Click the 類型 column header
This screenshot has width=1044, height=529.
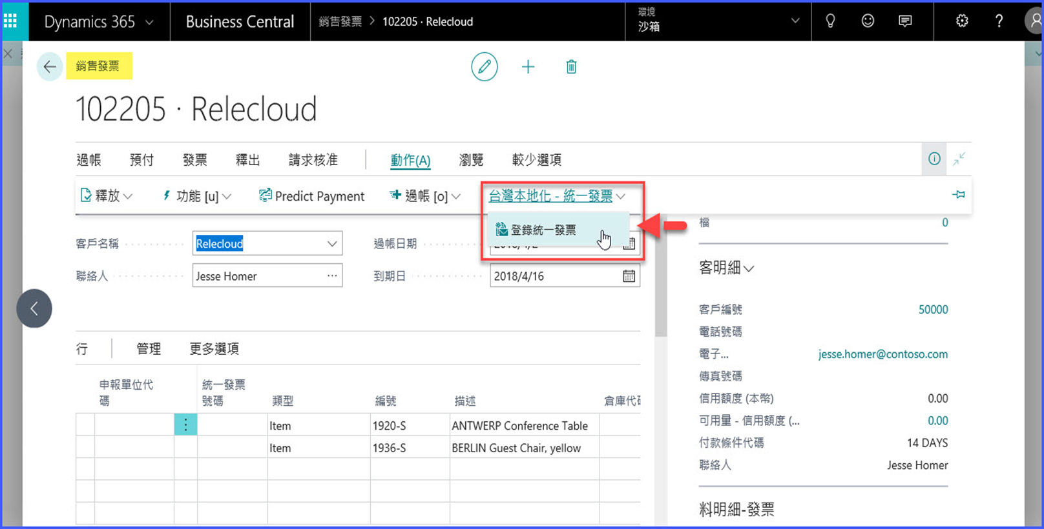(283, 401)
